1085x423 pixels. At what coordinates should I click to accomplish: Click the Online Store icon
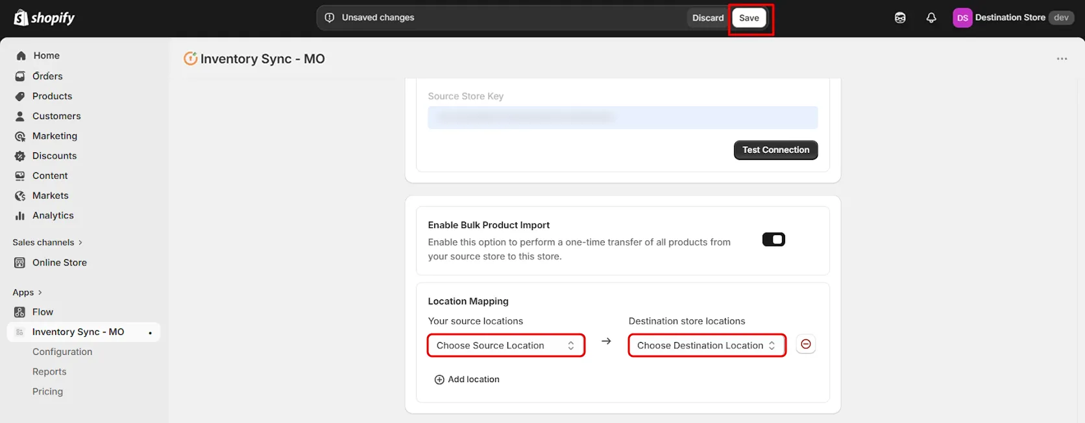coord(20,262)
